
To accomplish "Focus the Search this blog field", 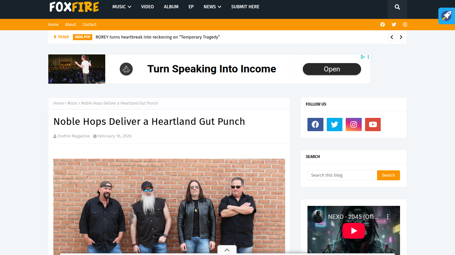I will pyautogui.click(x=342, y=175).
